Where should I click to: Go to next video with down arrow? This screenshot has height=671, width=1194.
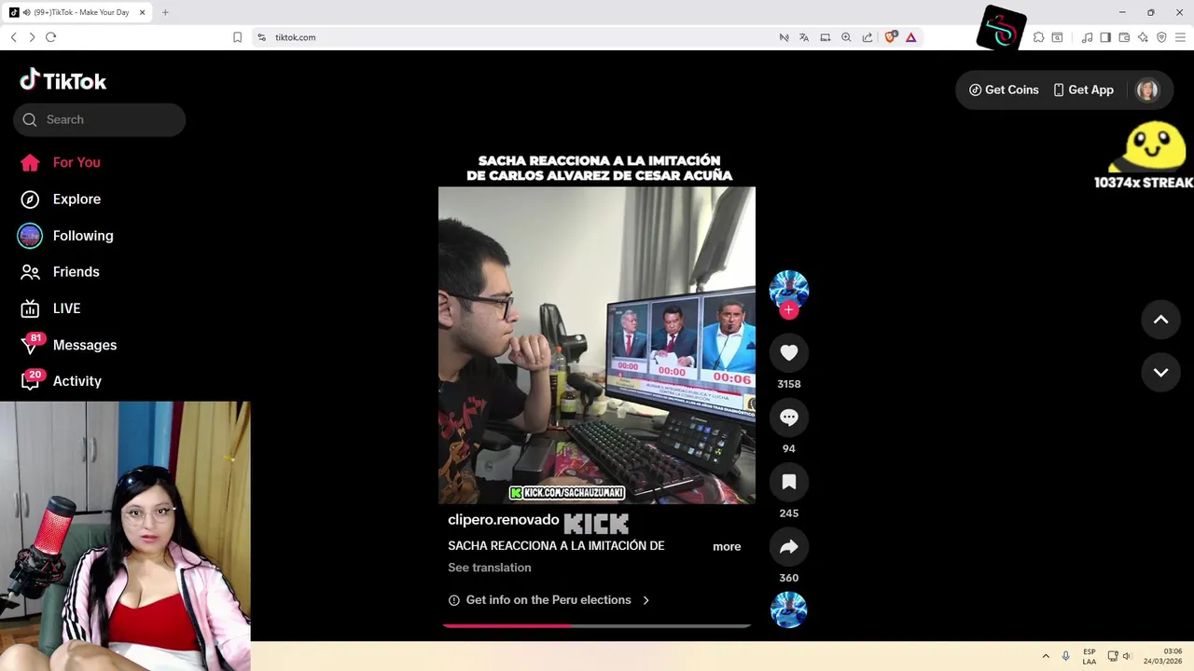[x=1161, y=373]
